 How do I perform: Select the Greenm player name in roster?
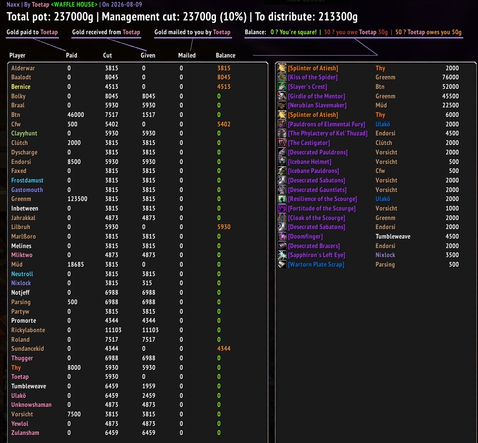coord(21,199)
